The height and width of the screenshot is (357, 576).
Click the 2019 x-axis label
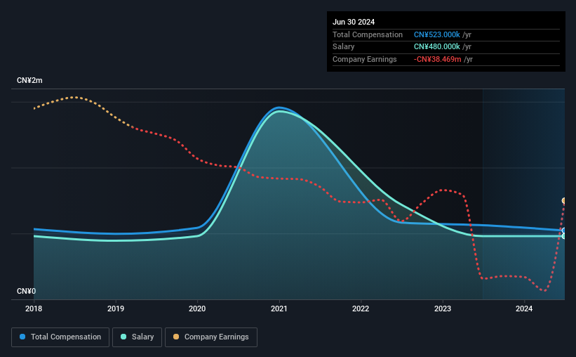click(x=116, y=309)
